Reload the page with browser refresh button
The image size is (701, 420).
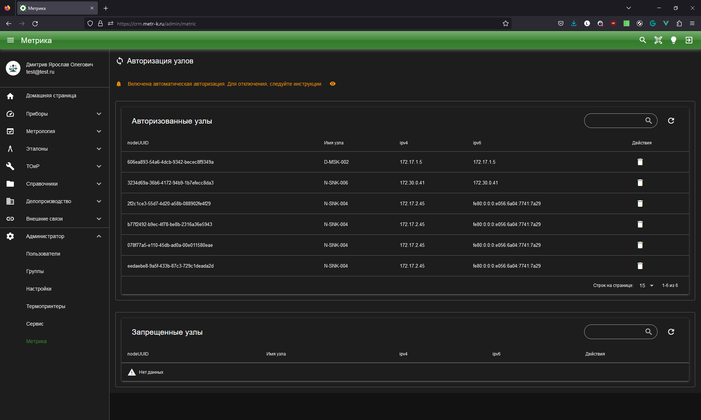(35, 24)
